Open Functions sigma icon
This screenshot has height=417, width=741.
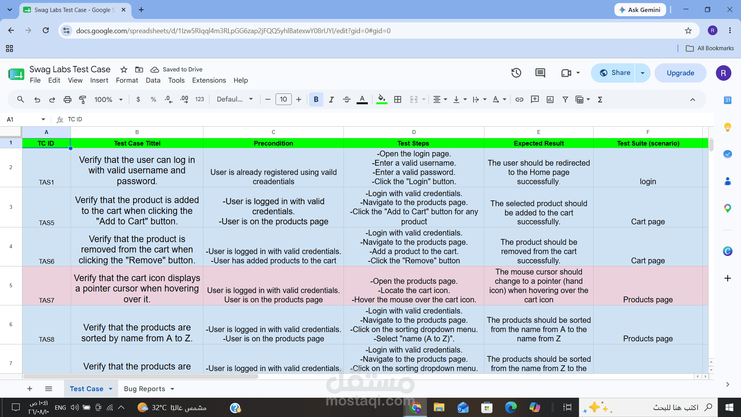coord(600,100)
